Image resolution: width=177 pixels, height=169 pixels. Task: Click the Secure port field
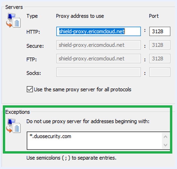(x=160, y=45)
